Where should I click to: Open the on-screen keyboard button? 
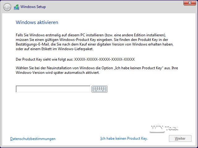click(99, 89)
